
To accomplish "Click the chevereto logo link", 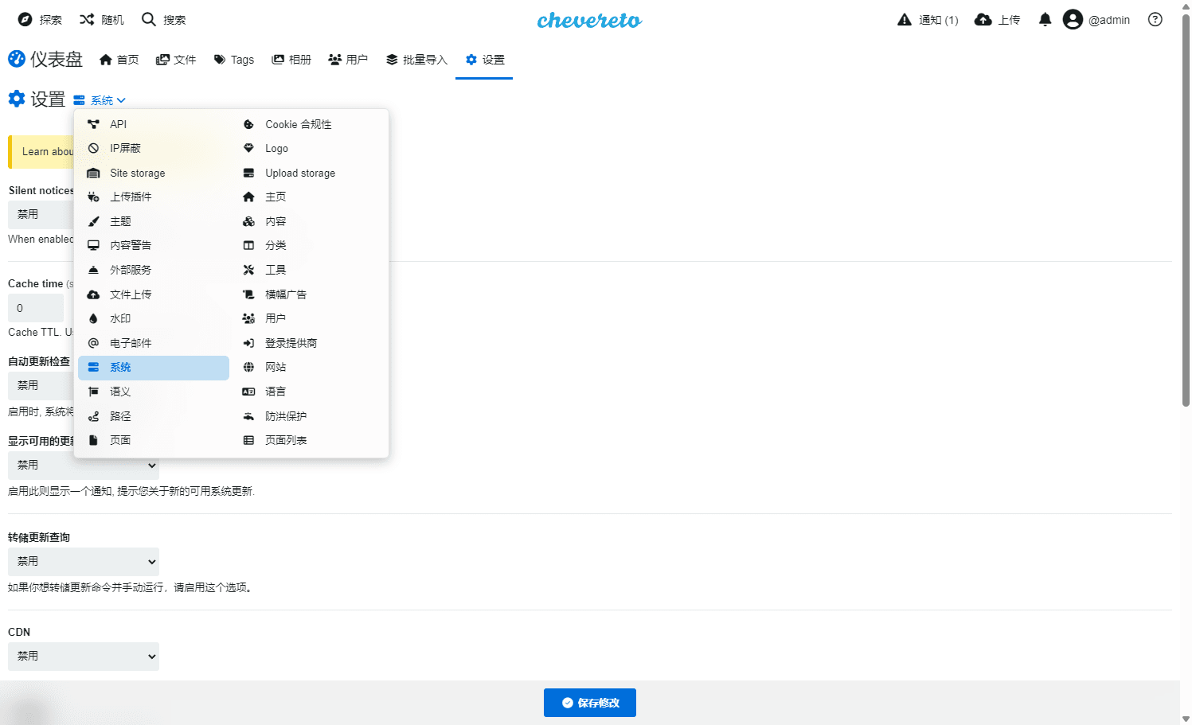I will point(589,20).
